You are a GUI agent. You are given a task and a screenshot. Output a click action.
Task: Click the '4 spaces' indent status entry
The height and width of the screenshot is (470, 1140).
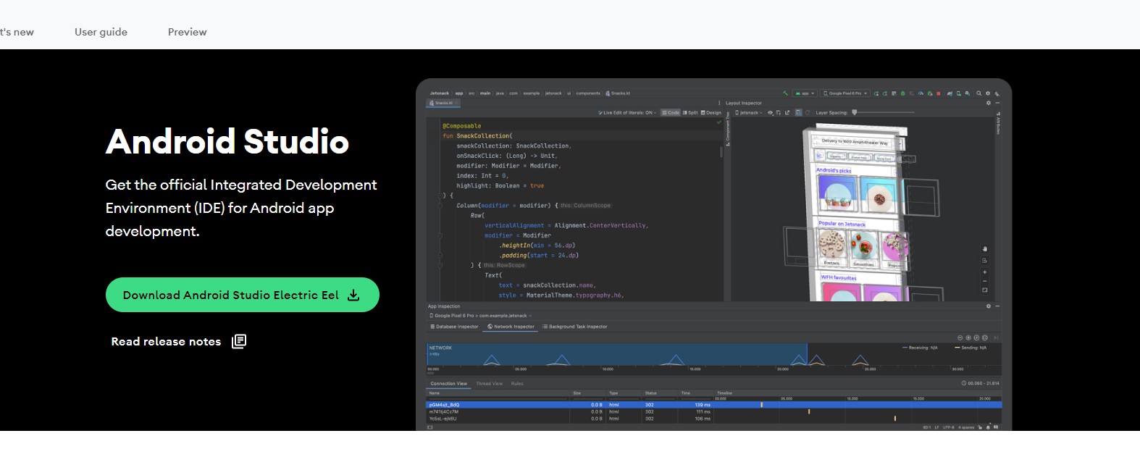(966, 427)
